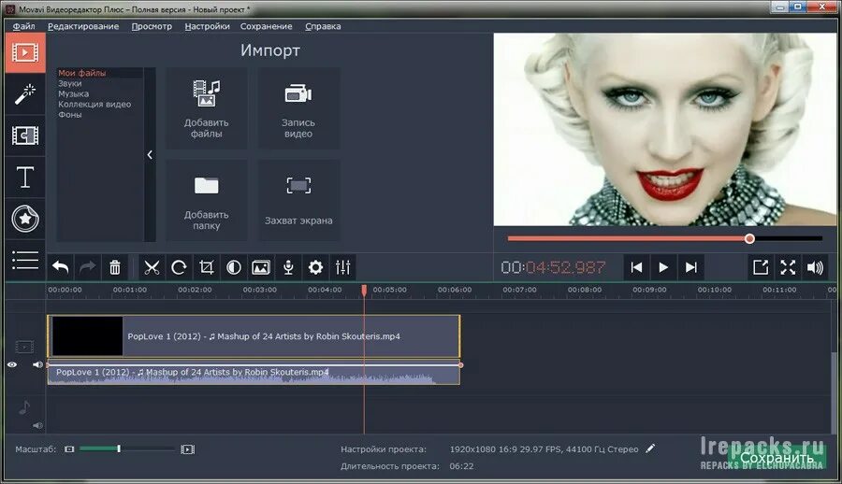
Task: Open the Filters magic wand tab
Action: pyautogui.click(x=25, y=93)
